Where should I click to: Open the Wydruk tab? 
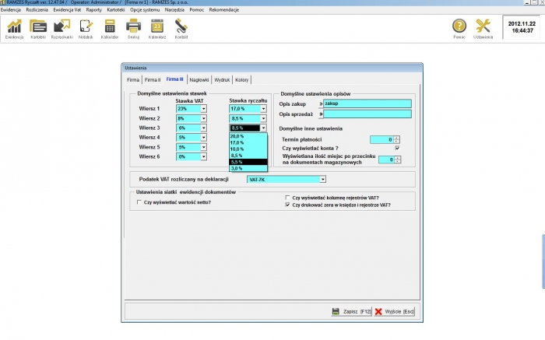(x=222, y=80)
